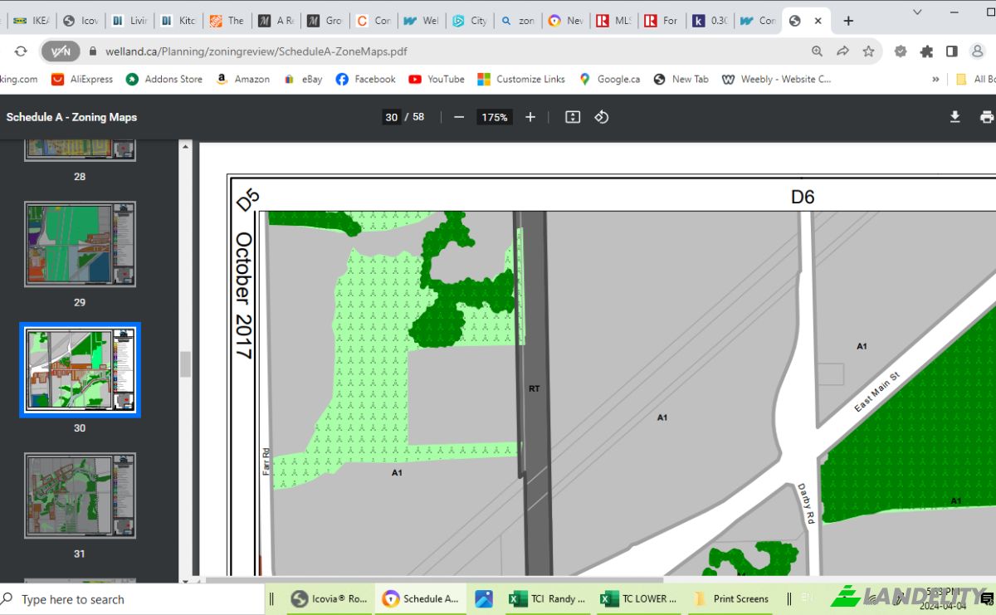Rotate the PDF counterclockwise
The image size is (996, 615).
tap(602, 117)
